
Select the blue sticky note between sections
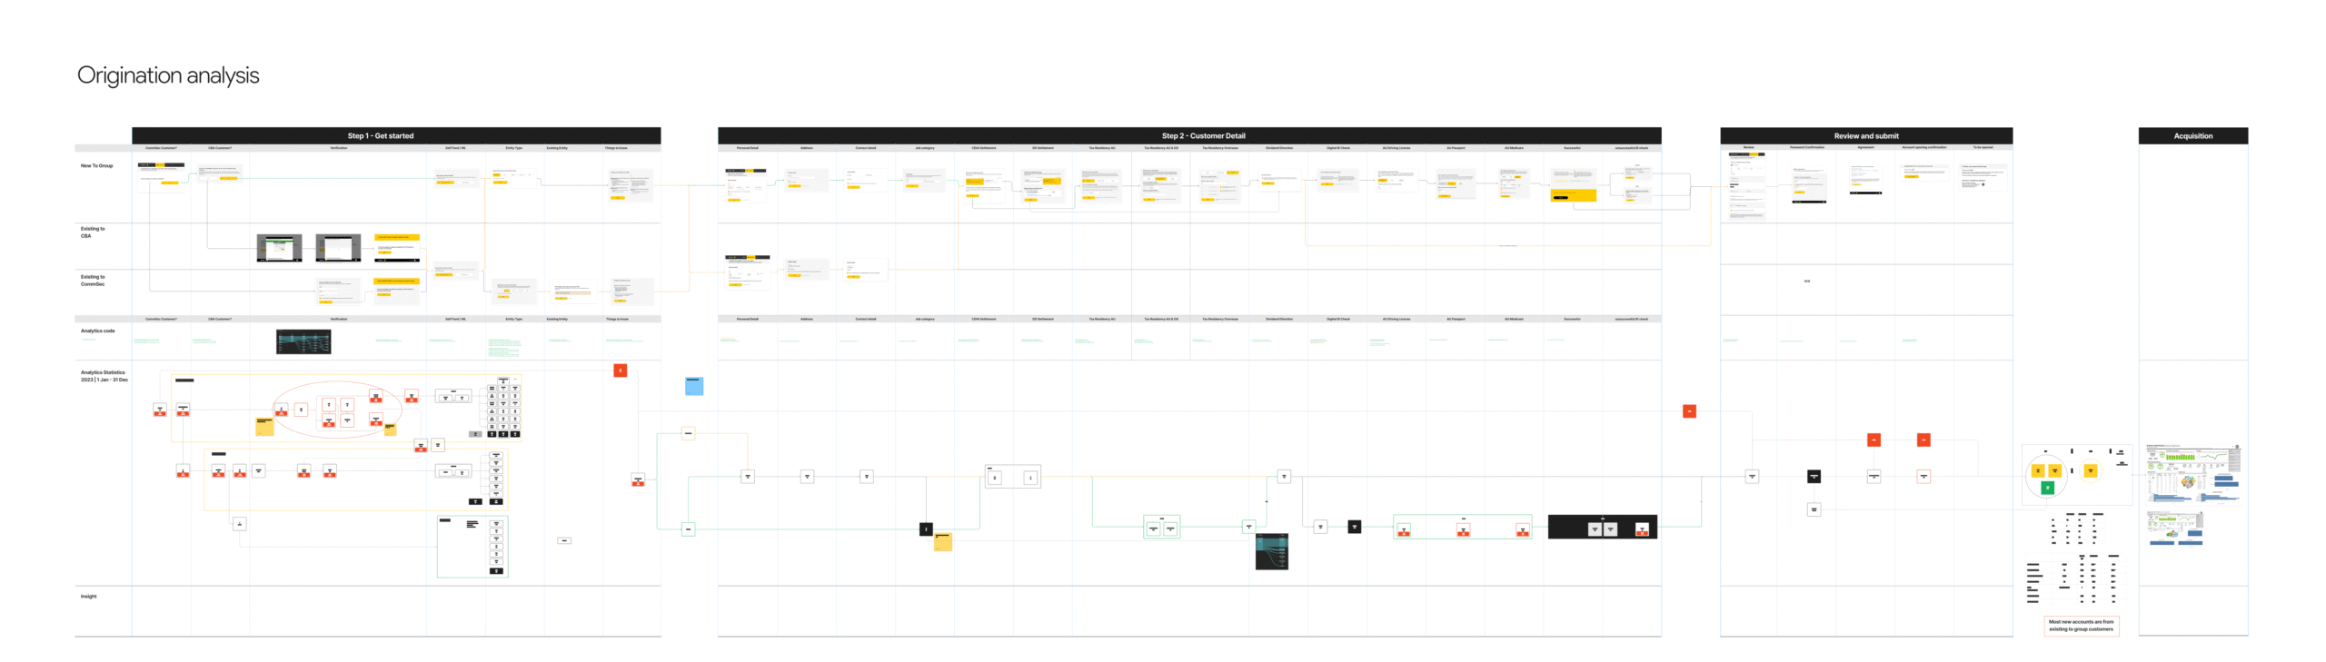[x=694, y=386]
